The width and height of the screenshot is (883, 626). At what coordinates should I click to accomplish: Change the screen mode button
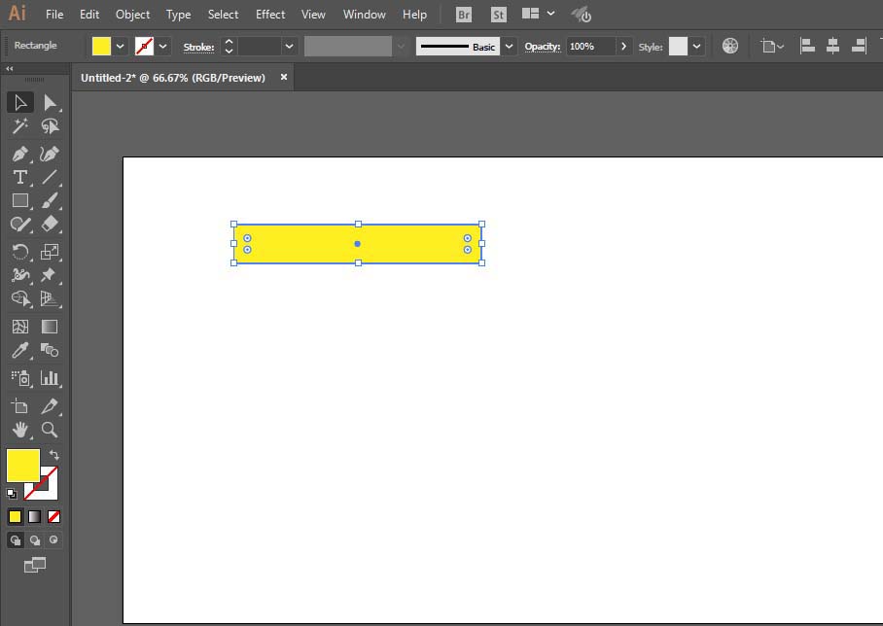click(x=34, y=565)
